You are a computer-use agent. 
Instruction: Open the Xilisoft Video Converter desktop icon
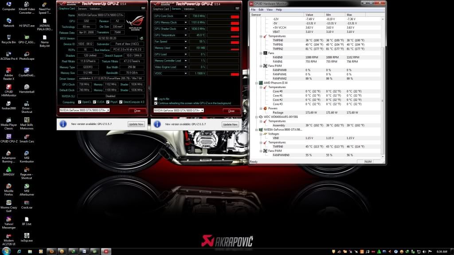[27, 8]
